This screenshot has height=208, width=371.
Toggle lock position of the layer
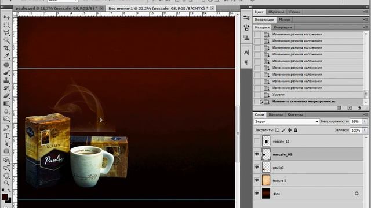coord(290,130)
